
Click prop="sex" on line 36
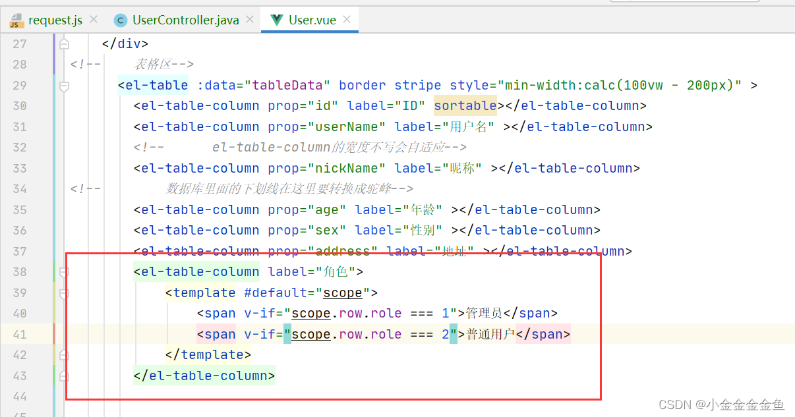point(307,230)
